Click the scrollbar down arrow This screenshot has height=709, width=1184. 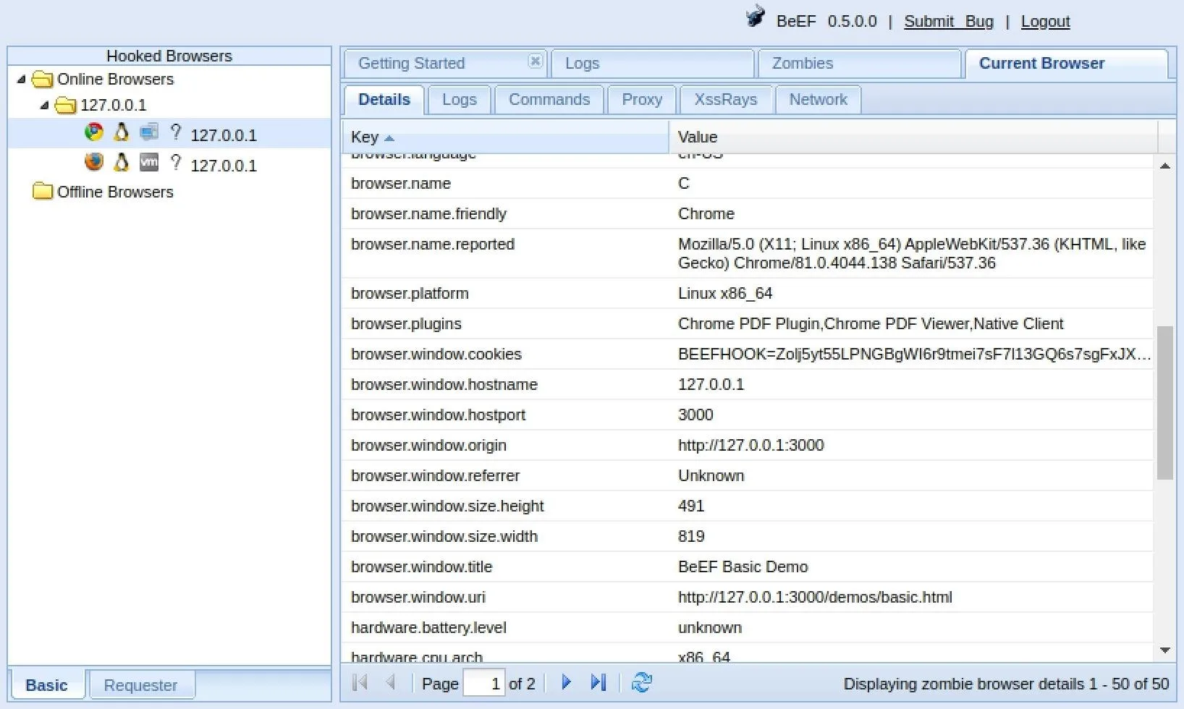coord(1164,650)
